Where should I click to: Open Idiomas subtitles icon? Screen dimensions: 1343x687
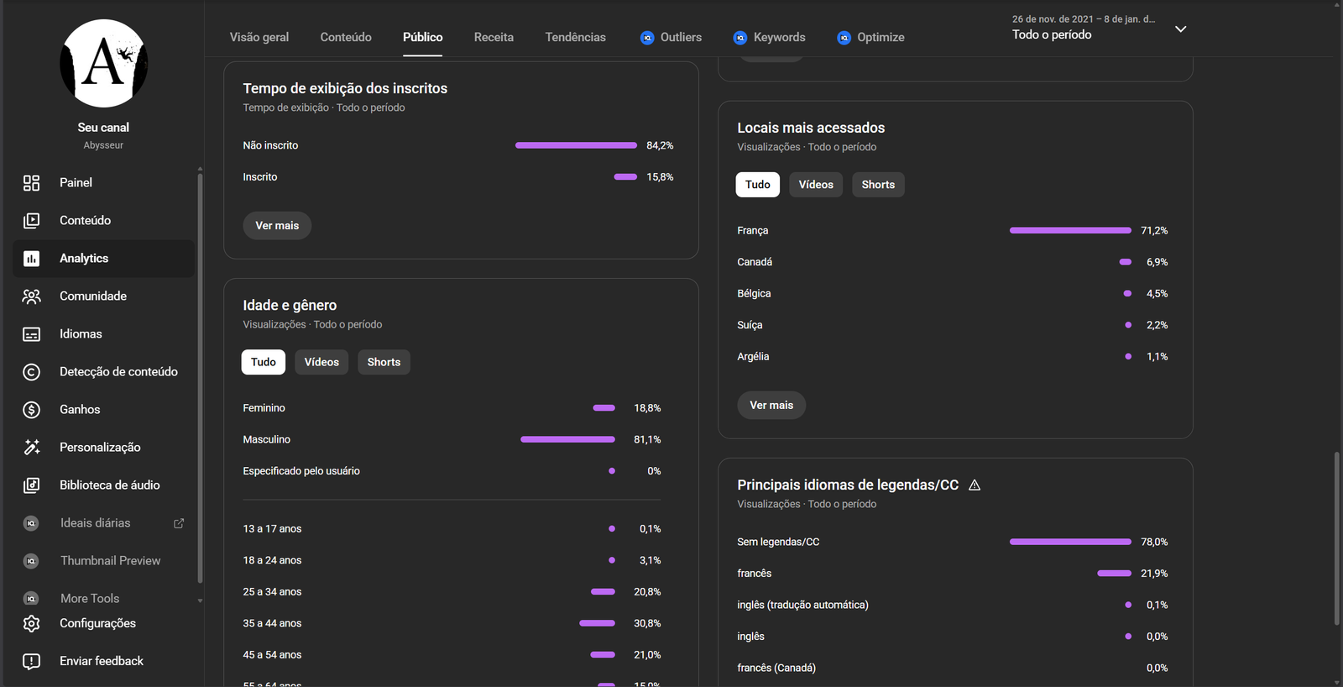pos(31,334)
